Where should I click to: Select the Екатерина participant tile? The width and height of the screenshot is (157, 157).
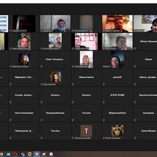coord(145,113)
